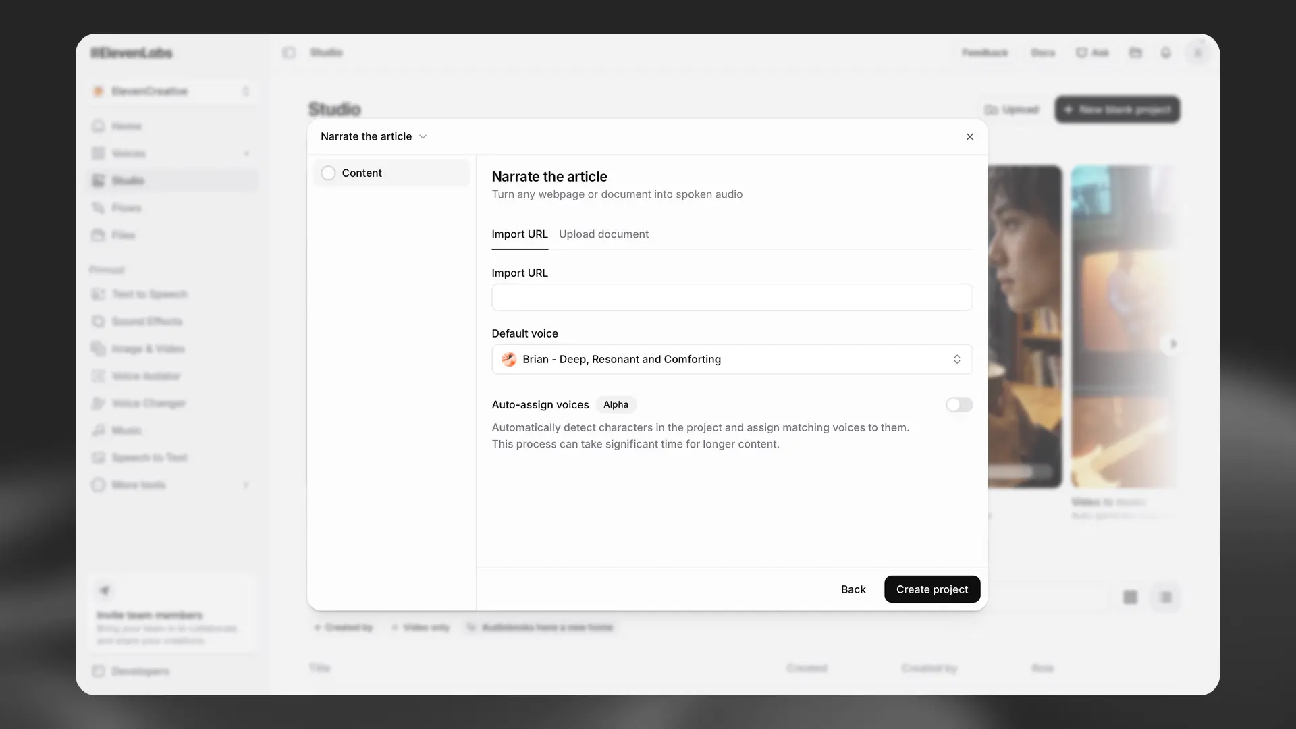Screen dimensions: 1296x729
Task: Click the Home icon in sidebar
Action: (99, 126)
